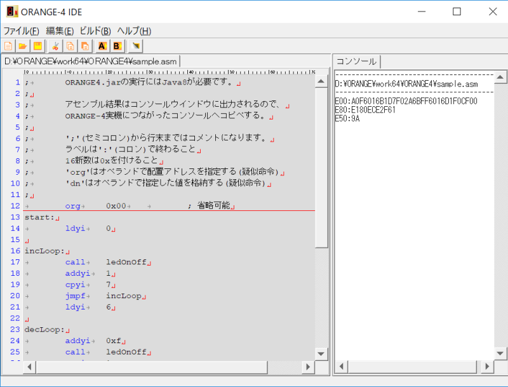The width and height of the screenshot is (508, 387).
Task: Click the '0xf' operand on line 24
Action: click(x=114, y=341)
